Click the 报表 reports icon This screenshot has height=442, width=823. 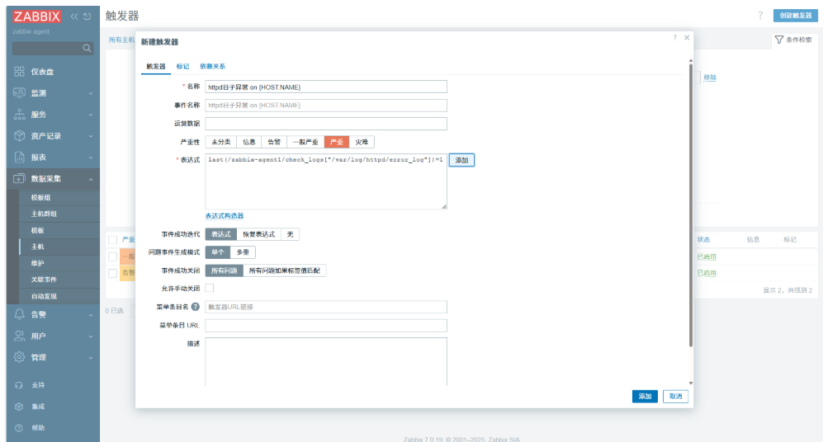click(20, 158)
